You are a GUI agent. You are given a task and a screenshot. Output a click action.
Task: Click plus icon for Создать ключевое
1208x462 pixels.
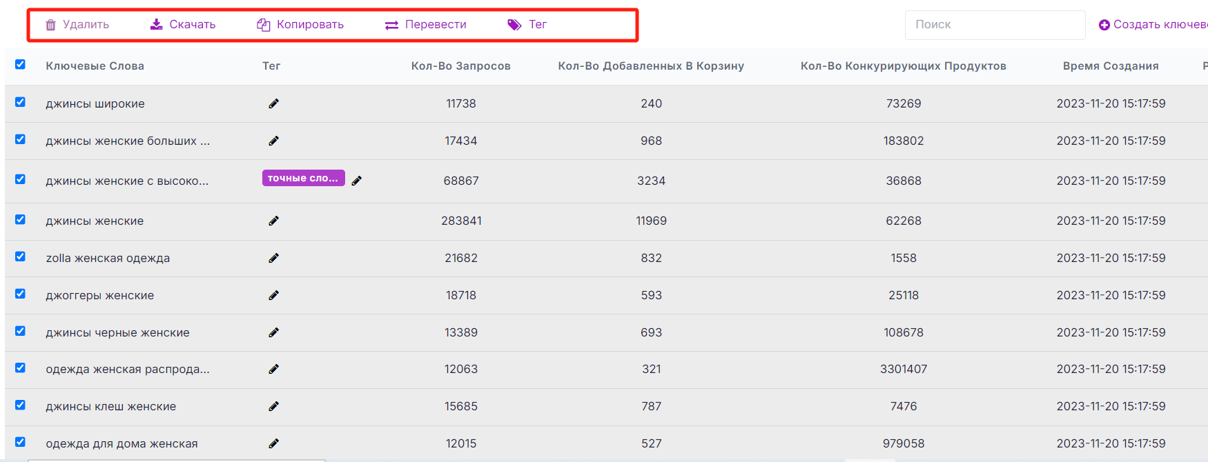tap(1104, 25)
